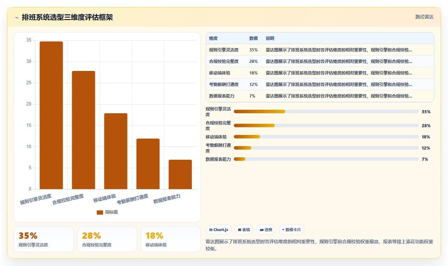The width and height of the screenshot is (448, 266).
Task: Click the 18% value in the table
Action: pos(253,73)
